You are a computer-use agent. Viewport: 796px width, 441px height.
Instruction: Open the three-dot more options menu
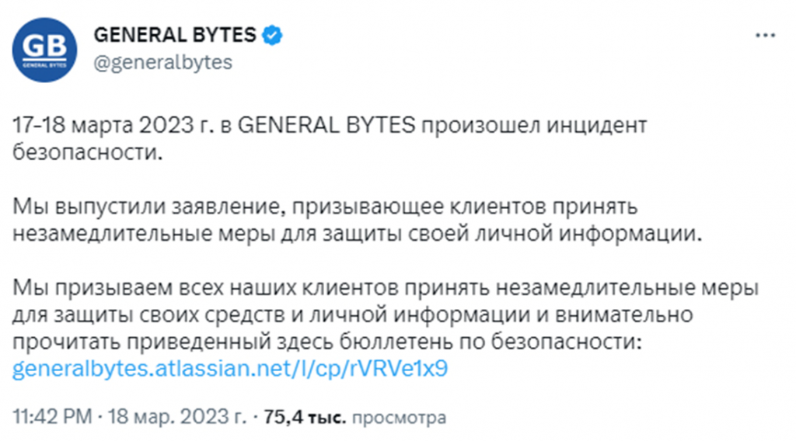(765, 35)
